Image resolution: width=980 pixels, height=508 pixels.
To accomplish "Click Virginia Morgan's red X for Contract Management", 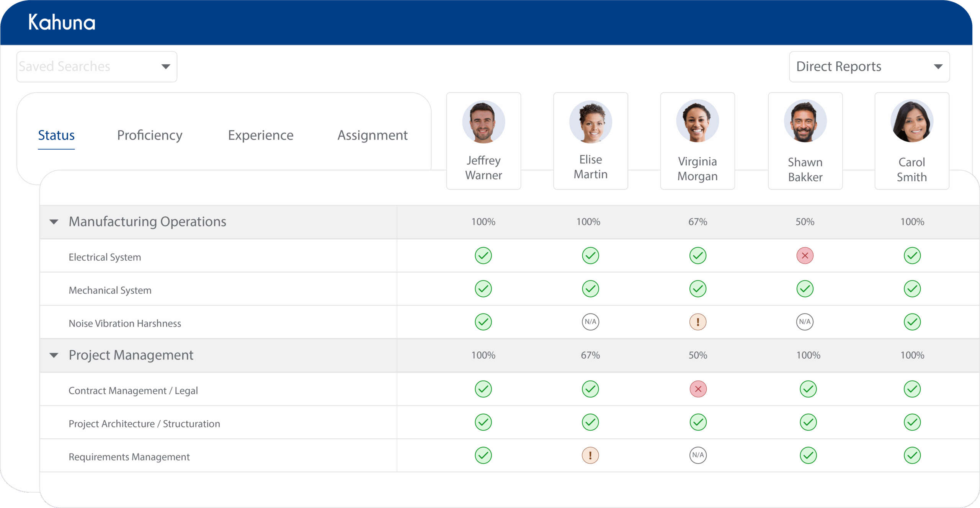I will click(698, 389).
